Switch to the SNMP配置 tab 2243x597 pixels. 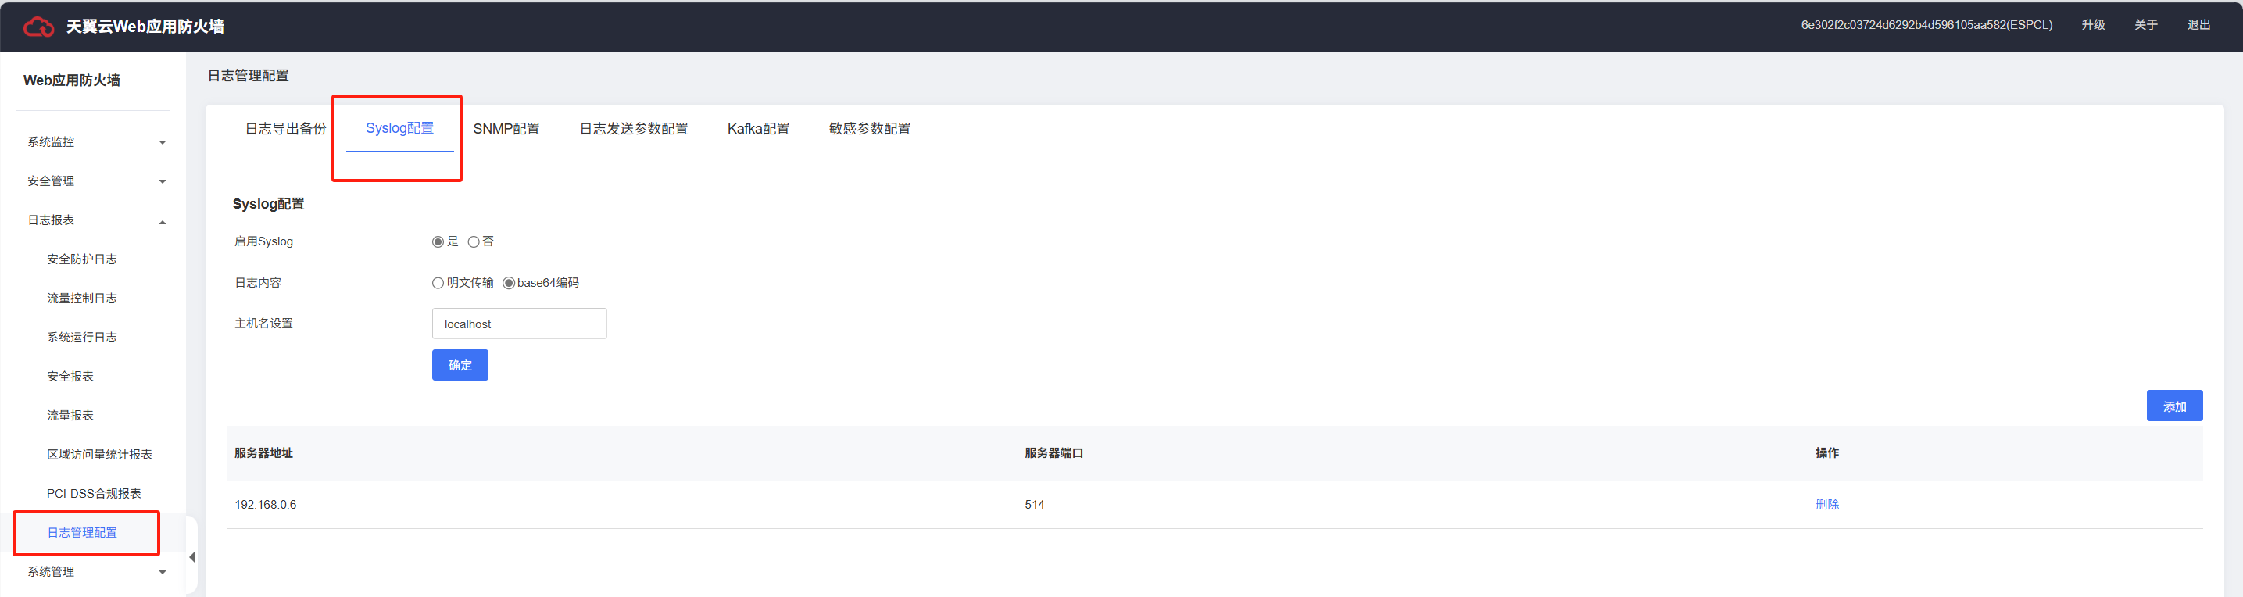[x=506, y=129]
